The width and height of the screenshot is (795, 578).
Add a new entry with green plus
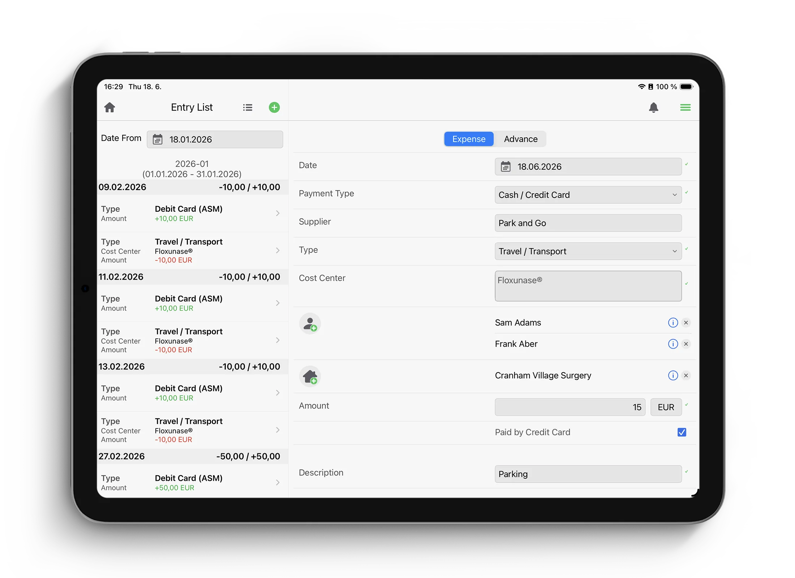click(274, 107)
